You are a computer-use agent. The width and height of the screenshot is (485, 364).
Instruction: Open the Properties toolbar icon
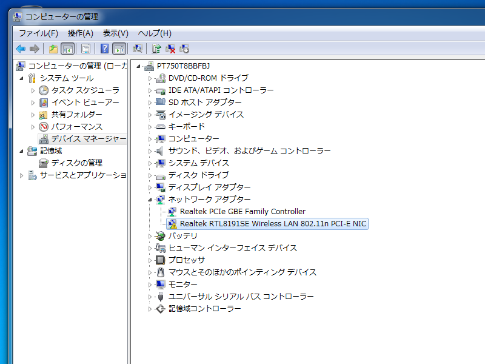85,49
